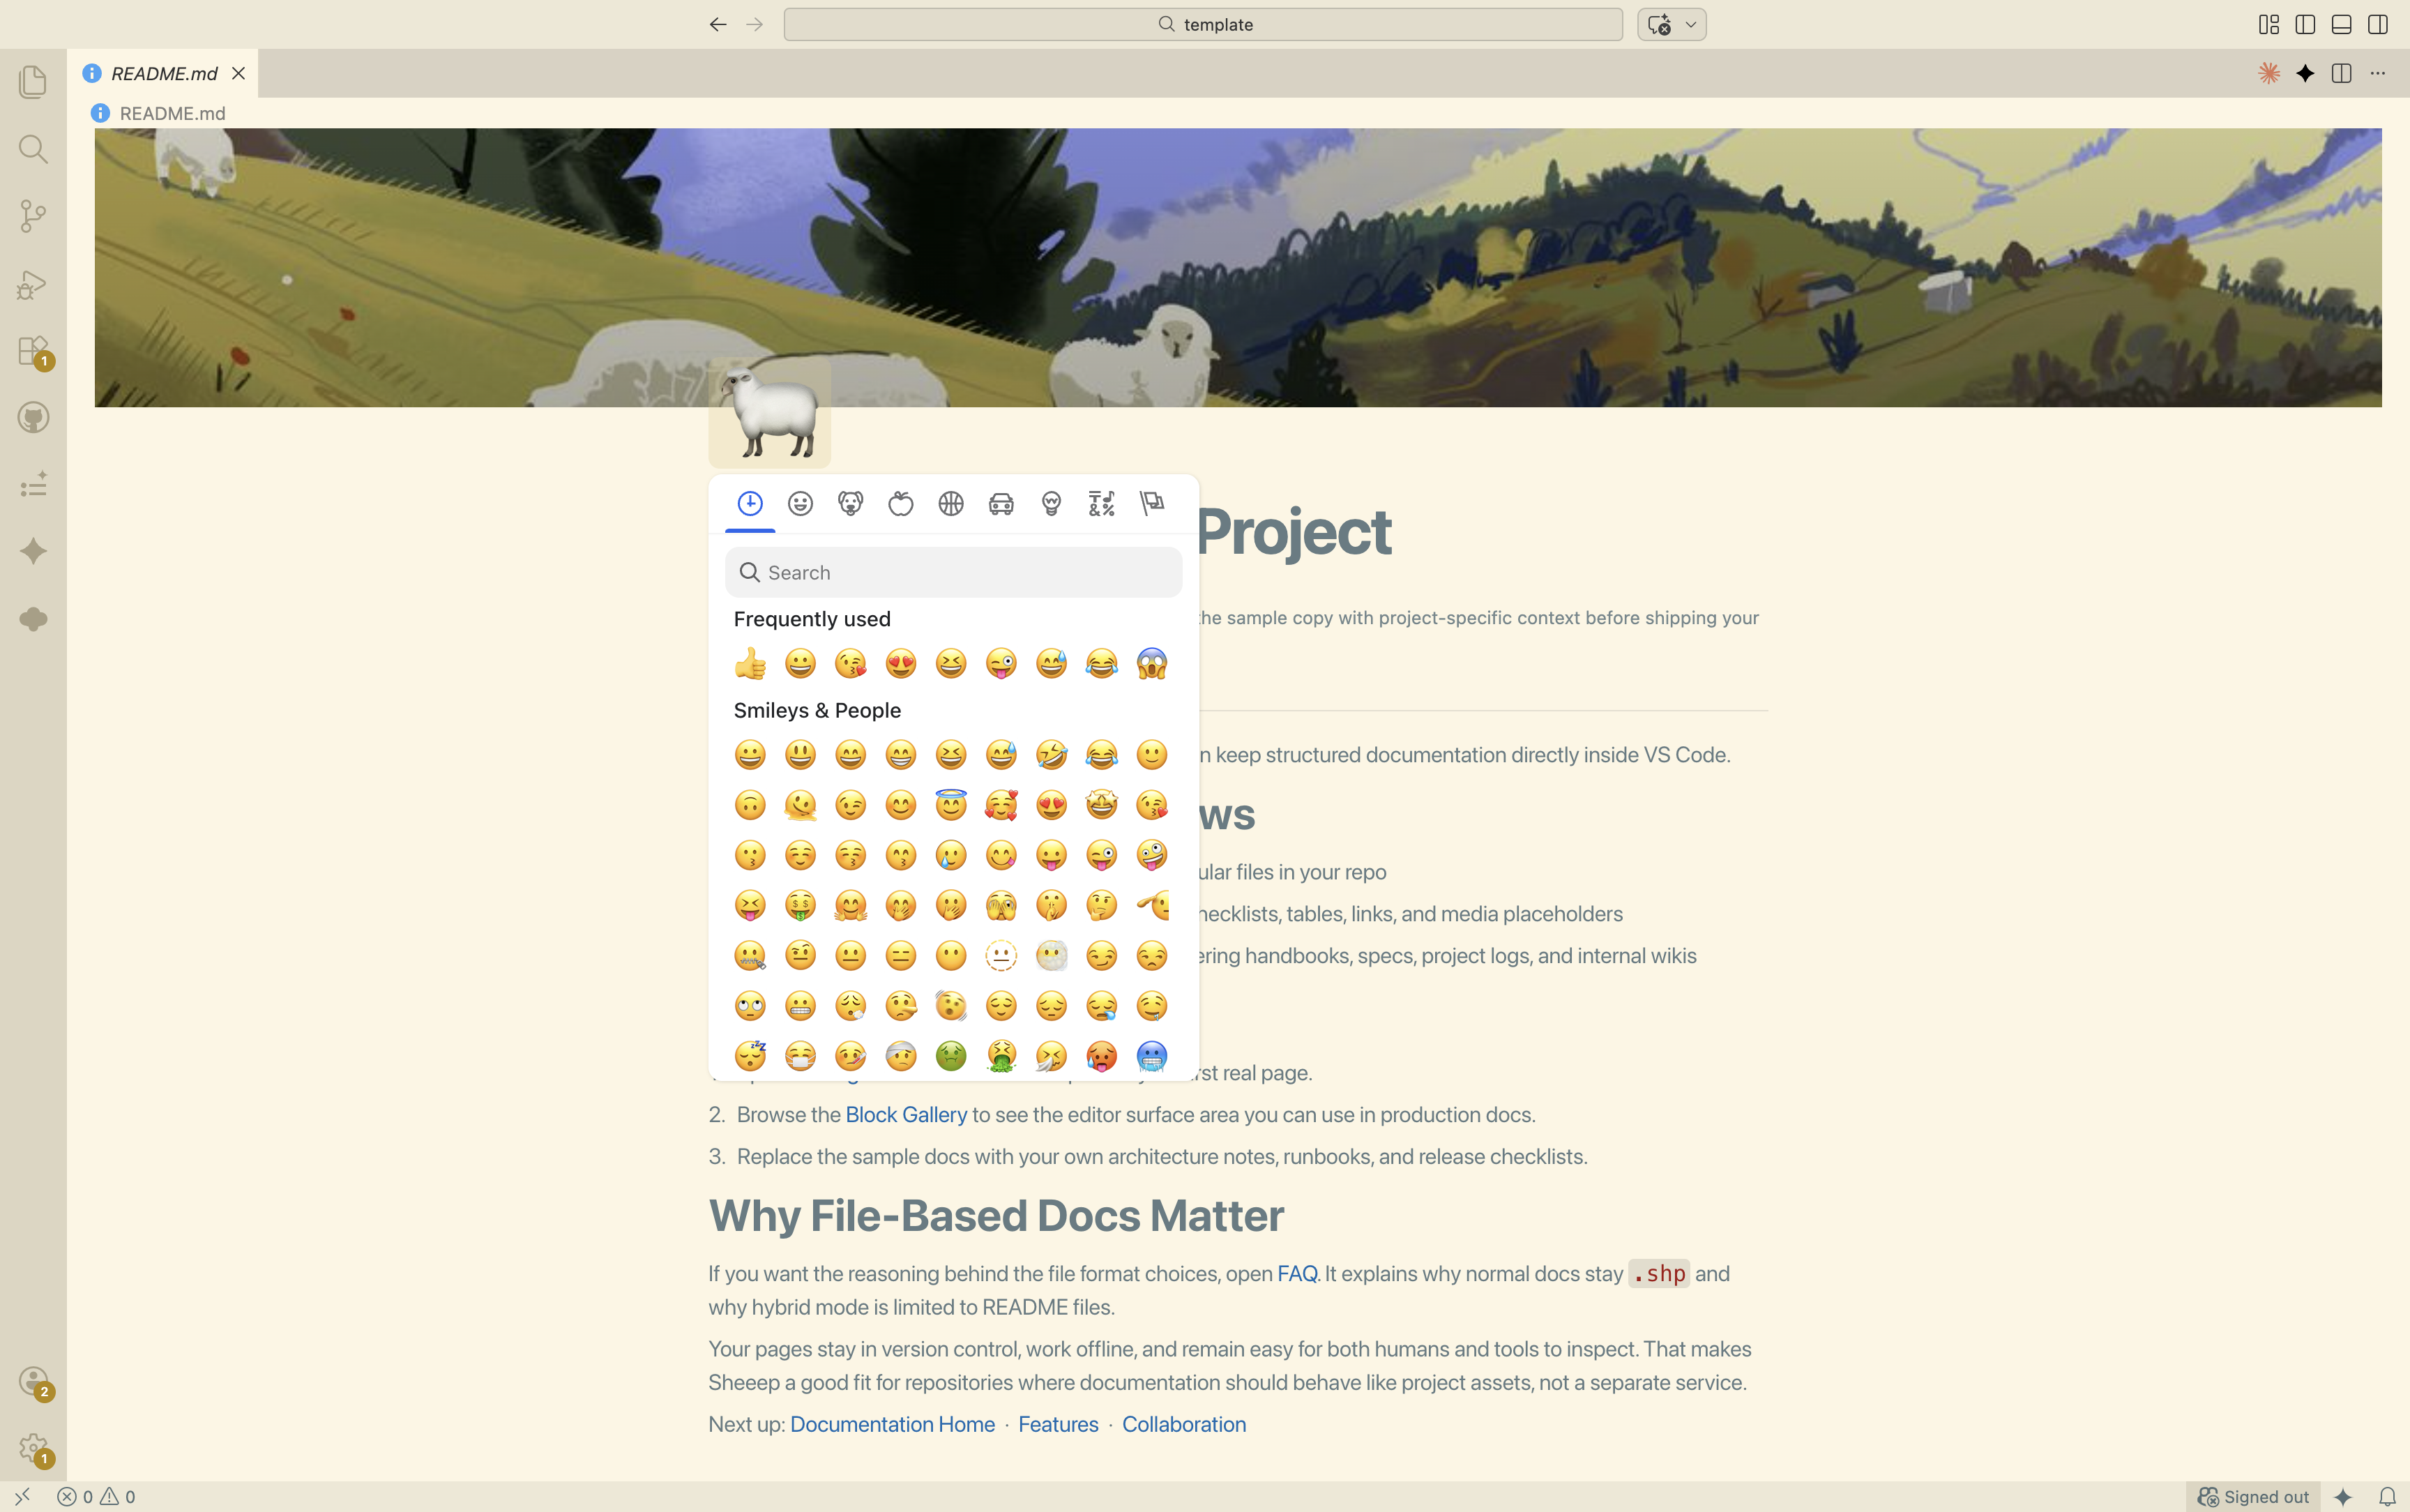Screen dimensions: 2410x1512
Task: Open the Explorer view in the activity bar
Action: click(x=33, y=81)
